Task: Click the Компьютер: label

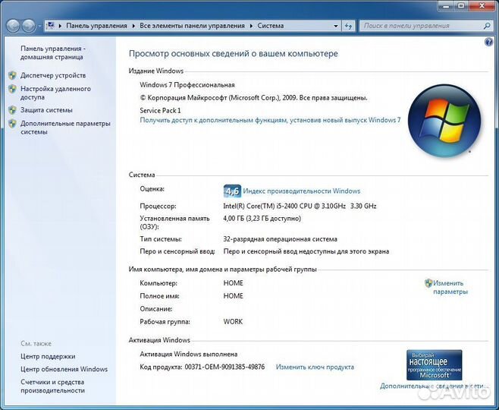Action: [x=158, y=283]
